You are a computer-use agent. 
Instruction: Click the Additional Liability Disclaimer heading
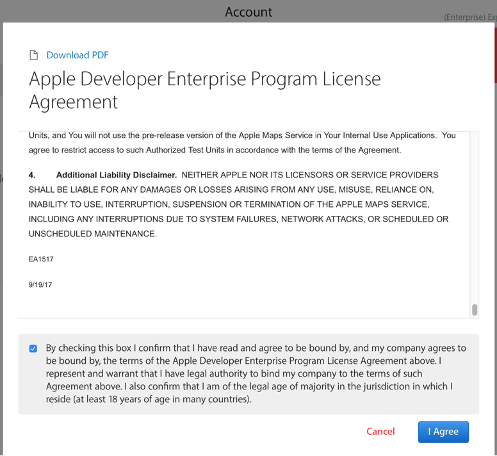117,175
